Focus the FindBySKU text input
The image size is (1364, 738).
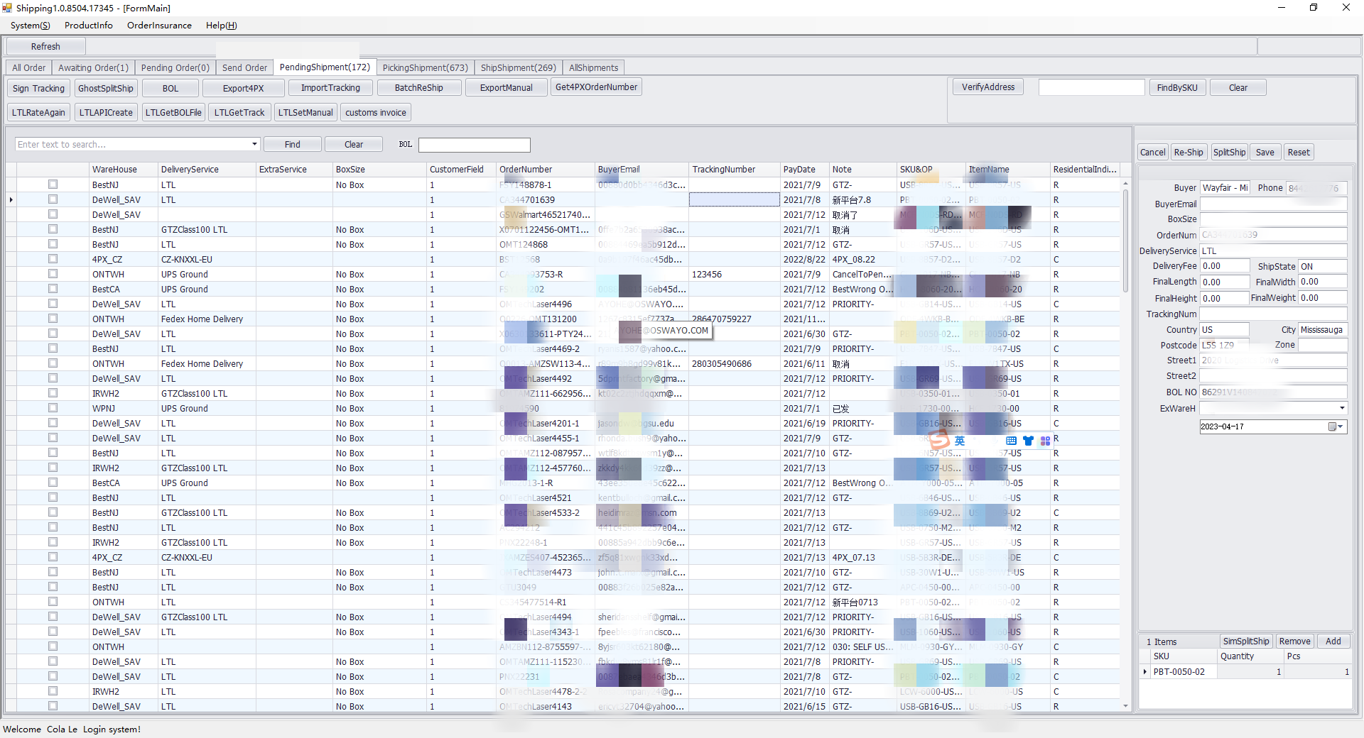pyautogui.click(x=1091, y=88)
